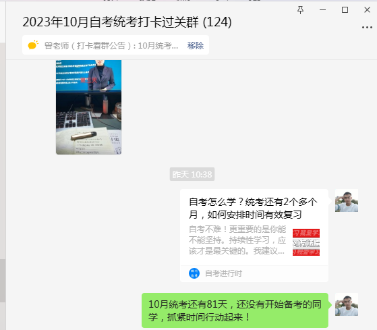This screenshot has height=330, width=377.
Task: Open the study desk video thumbnail
Action: [89, 107]
